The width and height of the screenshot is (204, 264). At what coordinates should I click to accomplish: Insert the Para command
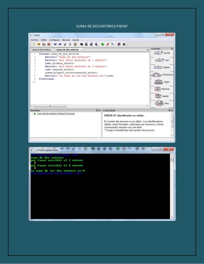[162, 103]
